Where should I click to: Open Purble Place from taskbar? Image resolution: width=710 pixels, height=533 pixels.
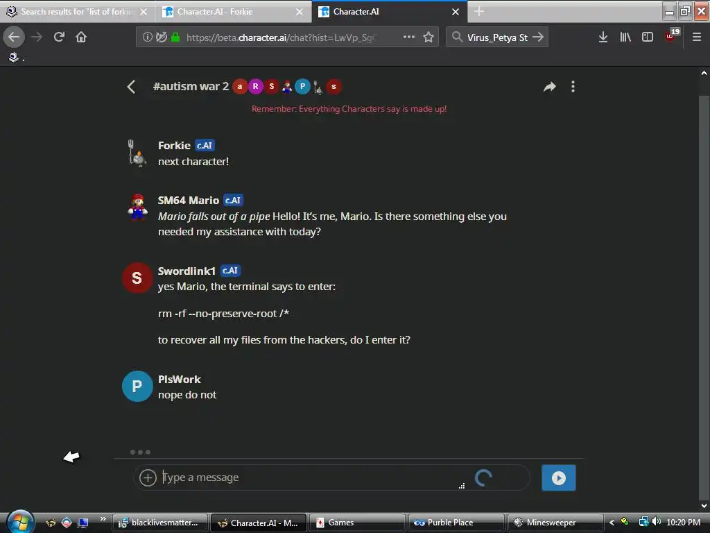point(456,523)
